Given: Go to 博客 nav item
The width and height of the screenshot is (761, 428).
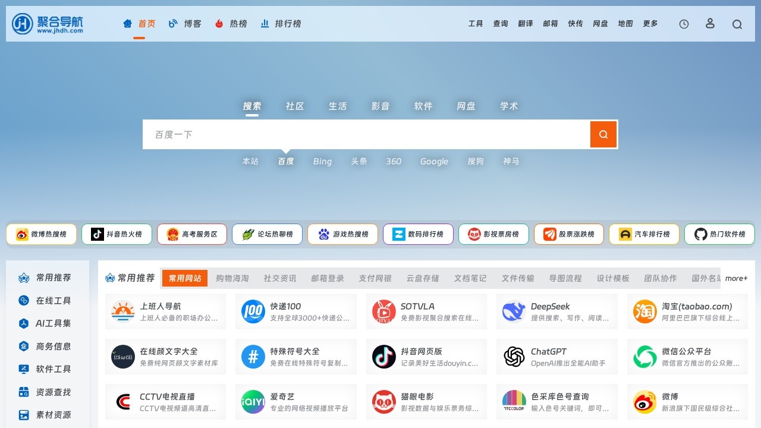Looking at the screenshot, I should coord(185,24).
